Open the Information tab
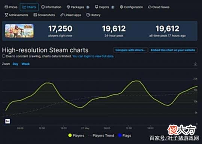Viewport: 202px width, 144px height. 51,7
